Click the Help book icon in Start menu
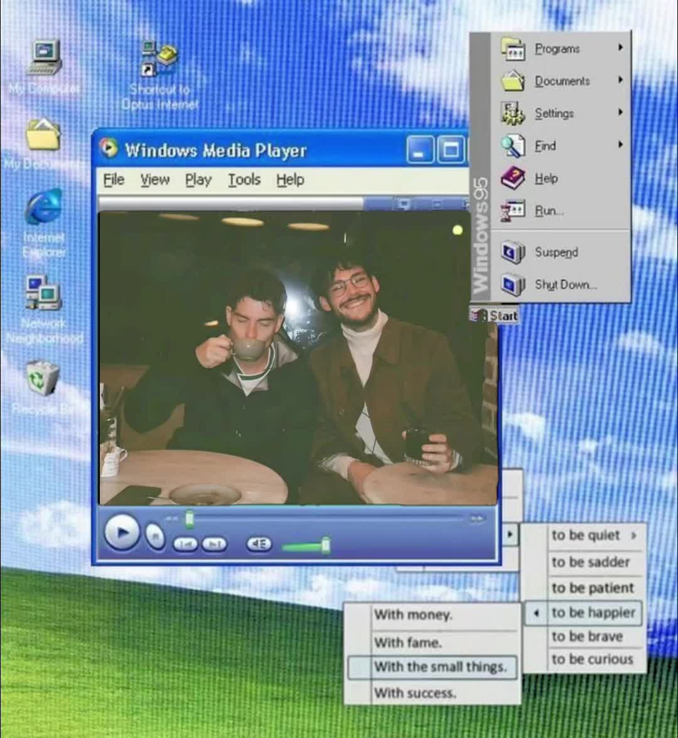The height and width of the screenshot is (738, 678). click(x=512, y=178)
